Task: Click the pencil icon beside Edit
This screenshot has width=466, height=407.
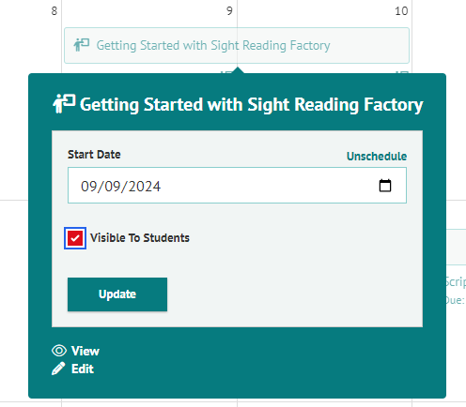Action: [x=58, y=369]
